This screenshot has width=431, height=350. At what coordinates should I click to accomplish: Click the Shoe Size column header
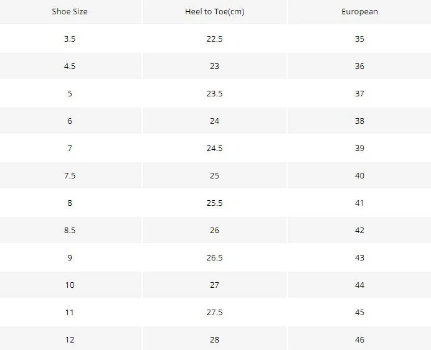(70, 12)
